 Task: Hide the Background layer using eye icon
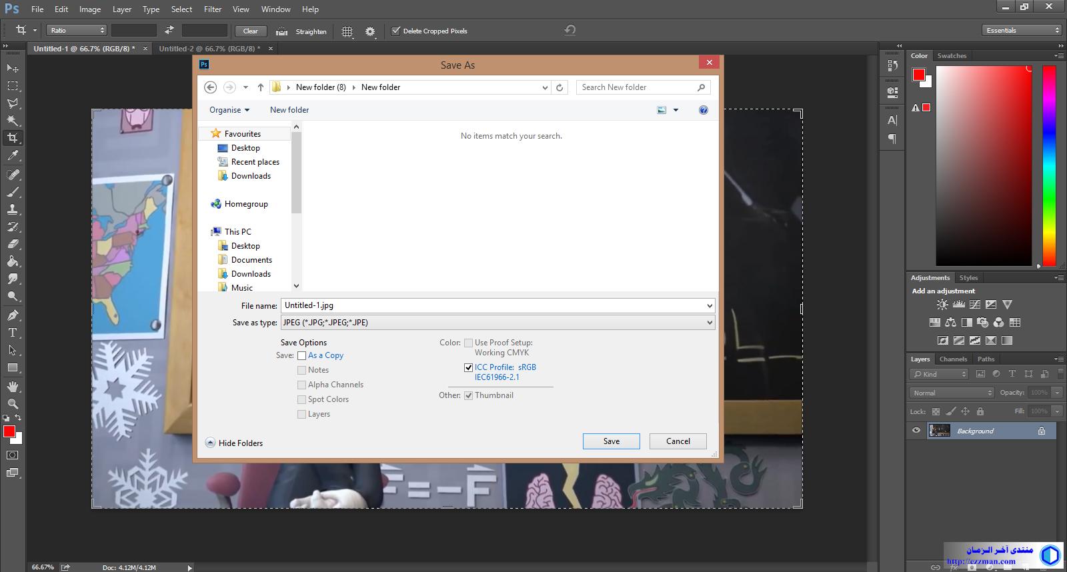click(x=916, y=431)
